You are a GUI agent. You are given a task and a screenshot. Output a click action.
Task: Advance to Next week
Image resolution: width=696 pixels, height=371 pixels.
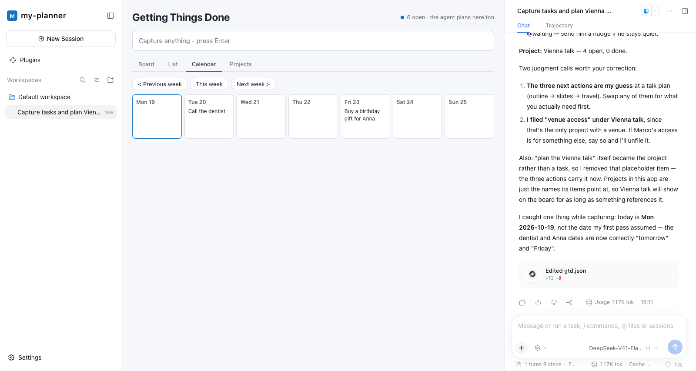253,84
